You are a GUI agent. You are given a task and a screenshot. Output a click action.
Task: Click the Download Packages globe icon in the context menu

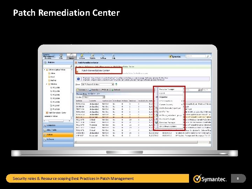157,122
